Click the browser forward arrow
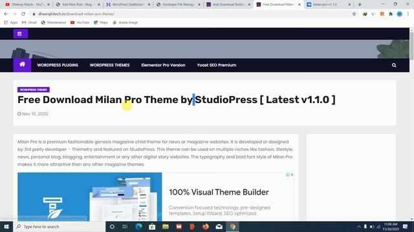The image size is (414, 232). 14,14
